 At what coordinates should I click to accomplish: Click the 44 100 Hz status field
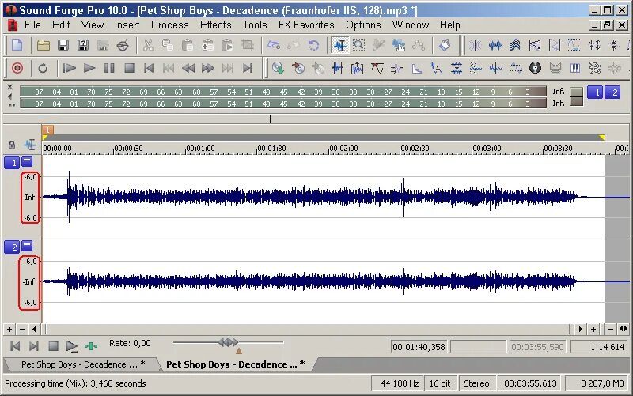(397, 383)
